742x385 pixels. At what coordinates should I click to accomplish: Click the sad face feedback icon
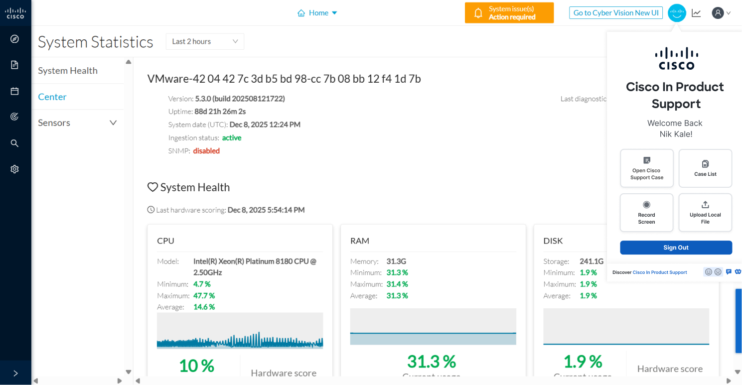[718, 272]
